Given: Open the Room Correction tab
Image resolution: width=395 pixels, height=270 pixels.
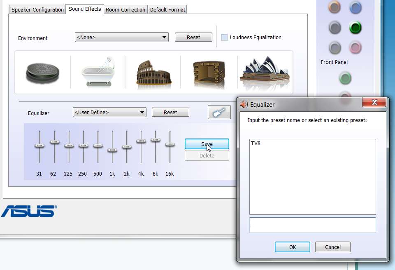Looking at the screenshot, I should (125, 9).
